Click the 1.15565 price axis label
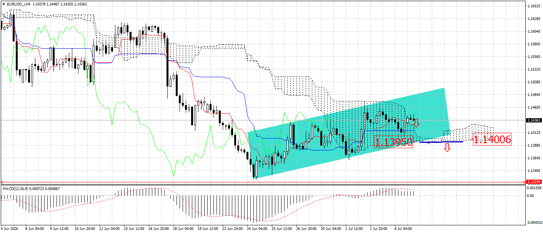Screen dimensions: 543x233 coord(533,57)
